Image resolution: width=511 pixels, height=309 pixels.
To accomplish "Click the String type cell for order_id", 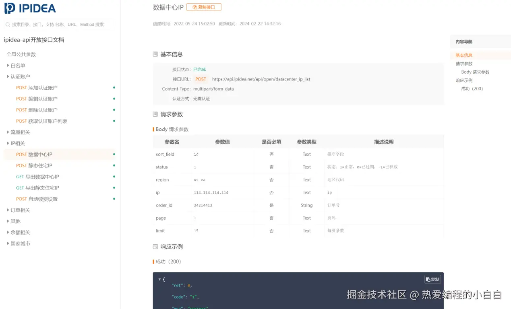I will 306,205.
